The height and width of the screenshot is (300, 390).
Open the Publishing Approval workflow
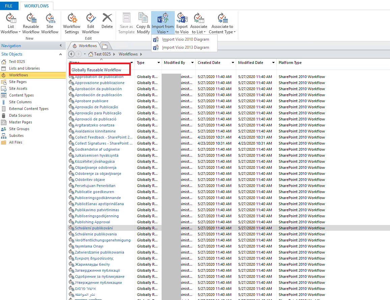[92, 222]
